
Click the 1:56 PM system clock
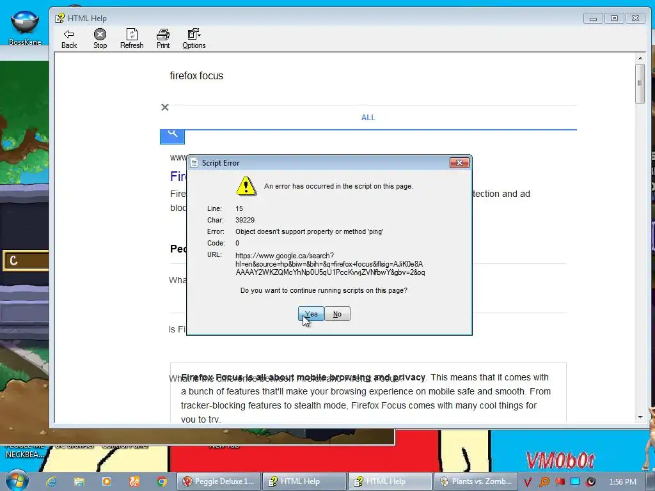tap(622, 482)
